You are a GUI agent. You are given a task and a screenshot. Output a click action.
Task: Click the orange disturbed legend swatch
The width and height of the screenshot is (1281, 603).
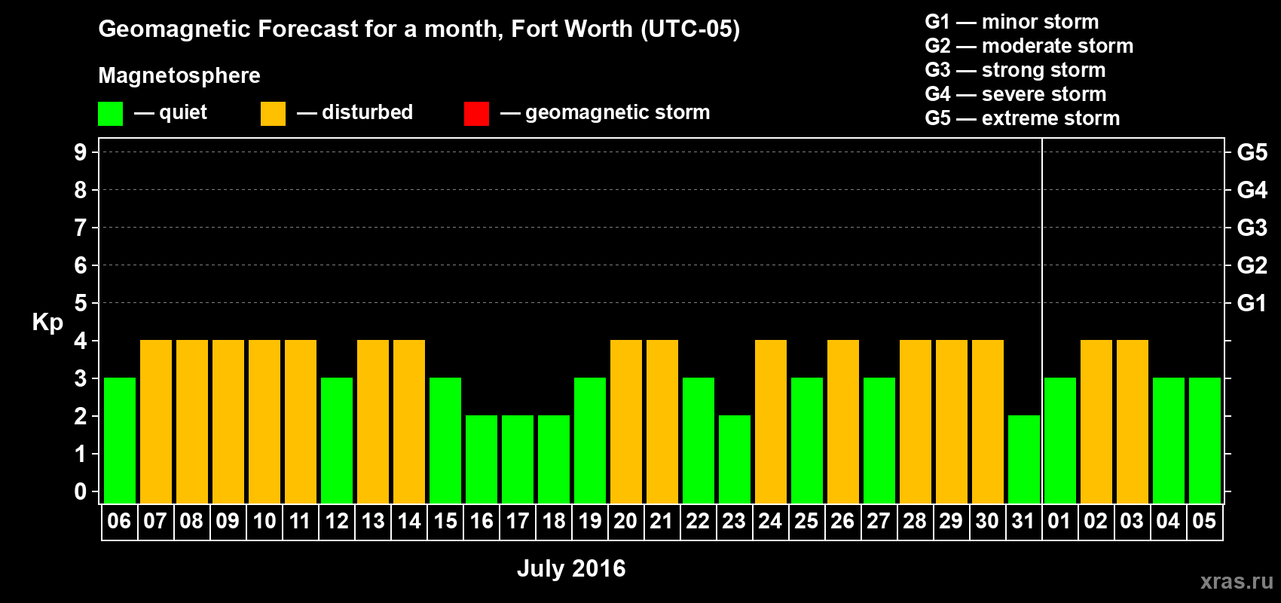click(273, 114)
